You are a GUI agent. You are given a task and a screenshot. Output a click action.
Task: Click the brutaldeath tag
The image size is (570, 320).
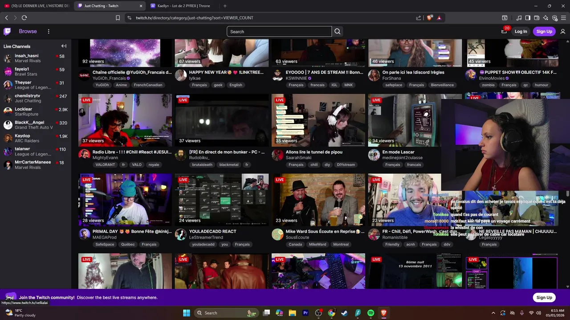(202, 164)
